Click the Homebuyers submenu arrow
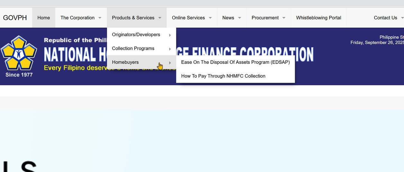Viewport: 404px width, 172px height. pyautogui.click(x=170, y=63)
